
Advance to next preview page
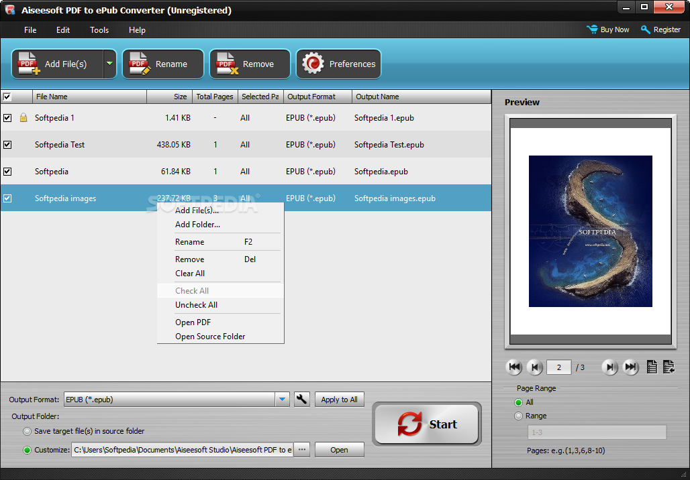609,367
